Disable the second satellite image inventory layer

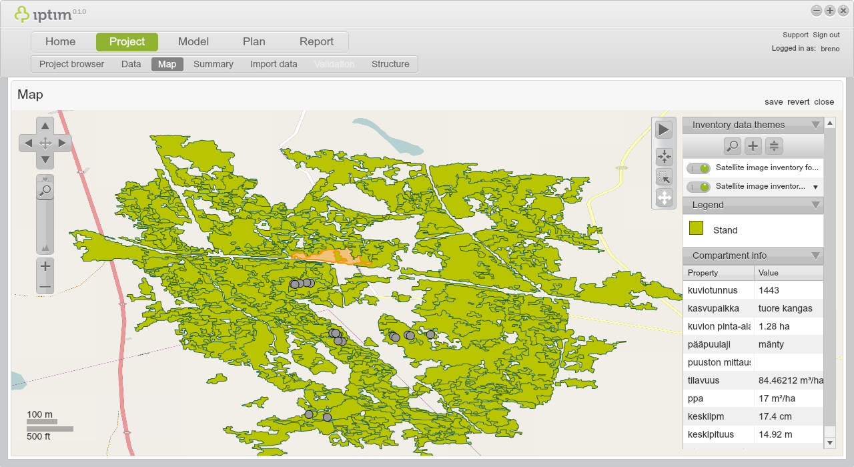(698, 186)
